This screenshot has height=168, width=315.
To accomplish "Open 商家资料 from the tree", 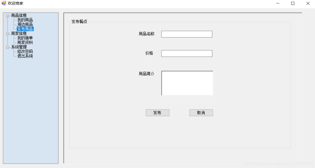I will tap(25, 42).
